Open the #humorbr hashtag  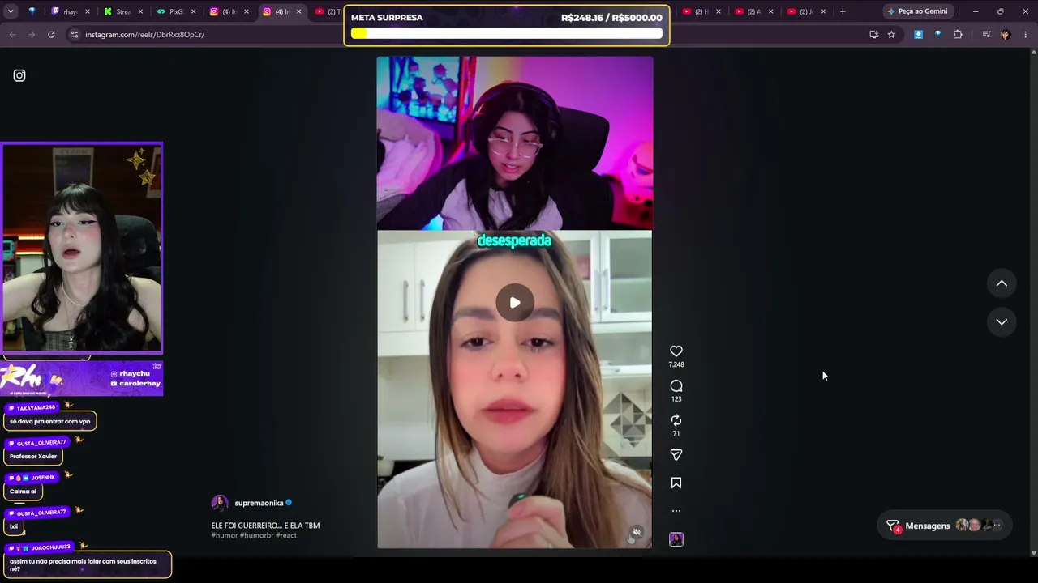pos(256,535)
